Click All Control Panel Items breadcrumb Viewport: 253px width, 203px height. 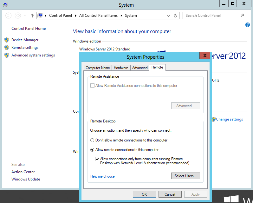(98, 16)
